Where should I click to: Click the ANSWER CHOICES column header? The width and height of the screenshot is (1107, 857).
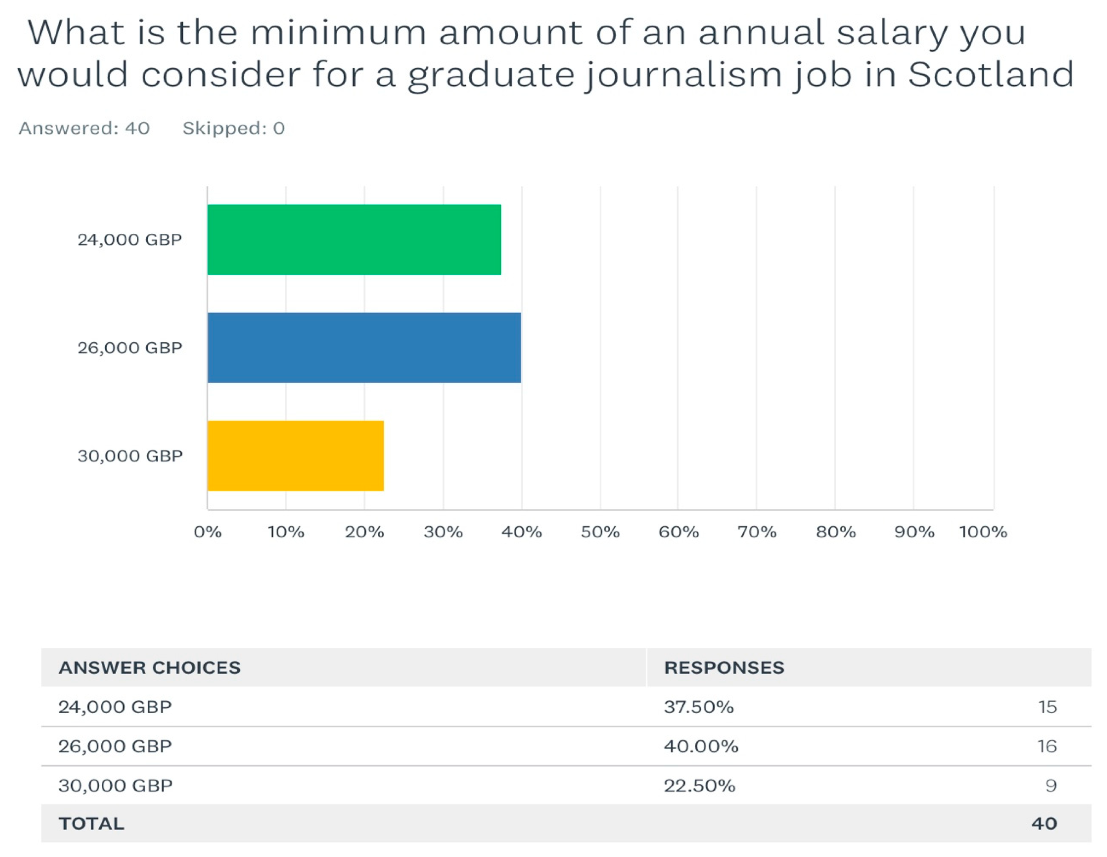(x=150, y=668)
